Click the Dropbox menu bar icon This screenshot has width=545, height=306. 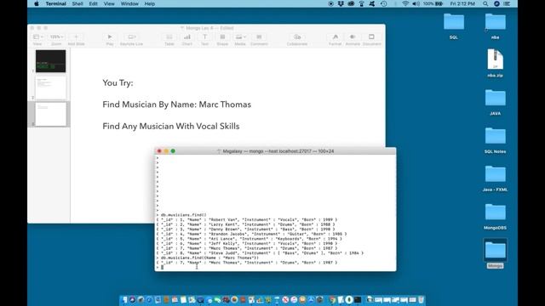coord(341,3)
